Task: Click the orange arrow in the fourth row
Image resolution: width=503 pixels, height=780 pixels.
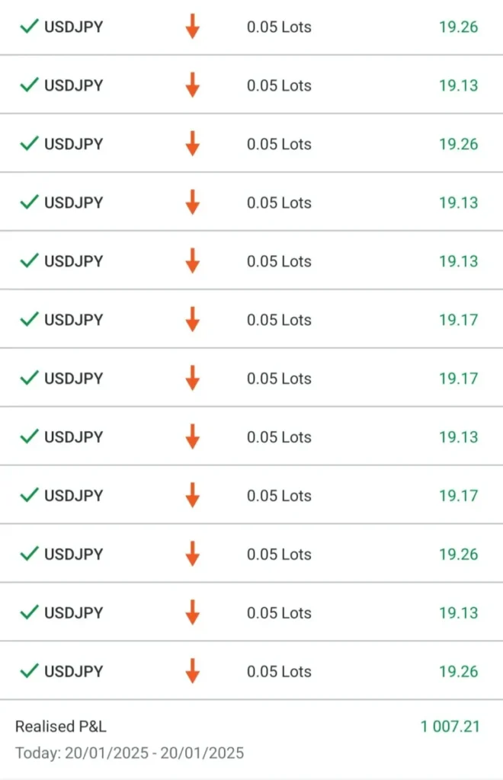Action: [x=192, y=203]
